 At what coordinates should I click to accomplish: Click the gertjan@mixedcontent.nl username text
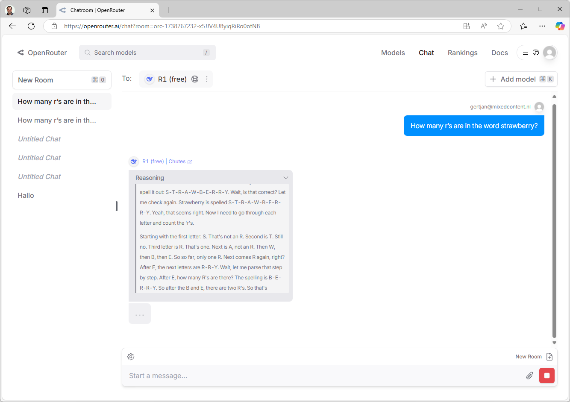(x=500, y=107)
